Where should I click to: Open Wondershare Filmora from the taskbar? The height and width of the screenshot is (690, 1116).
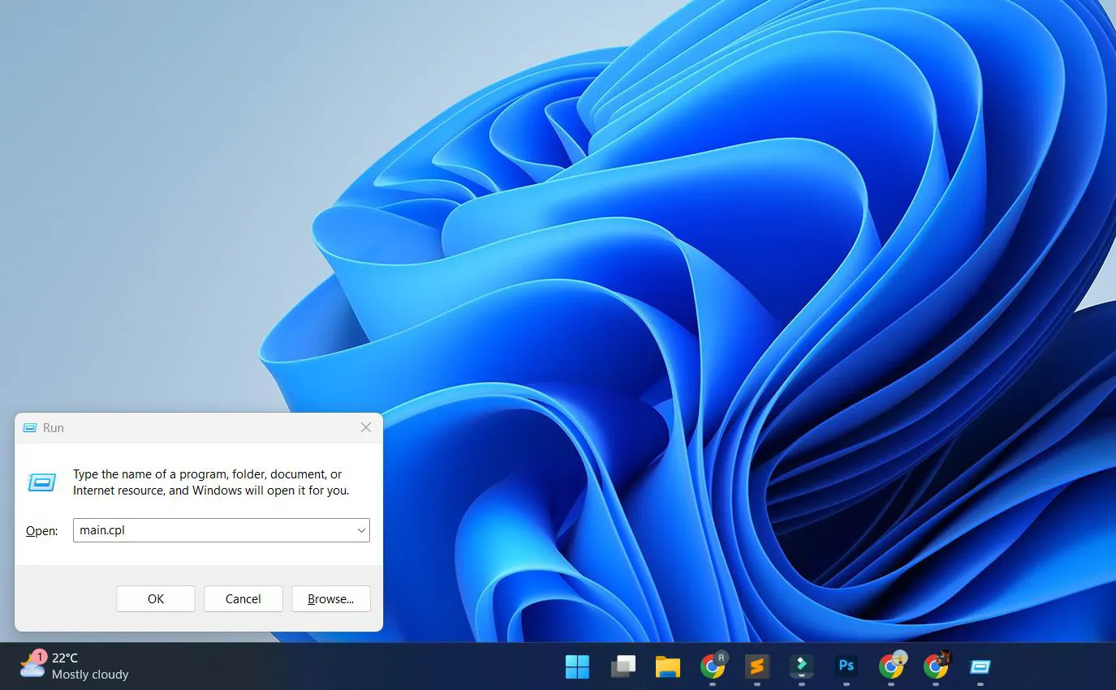801,666
